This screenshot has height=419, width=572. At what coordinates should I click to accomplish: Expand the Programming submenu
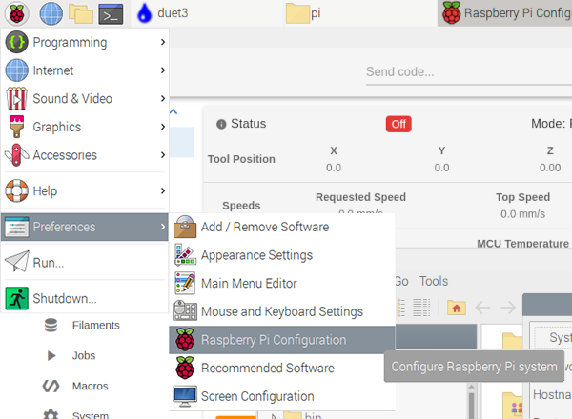86,42
